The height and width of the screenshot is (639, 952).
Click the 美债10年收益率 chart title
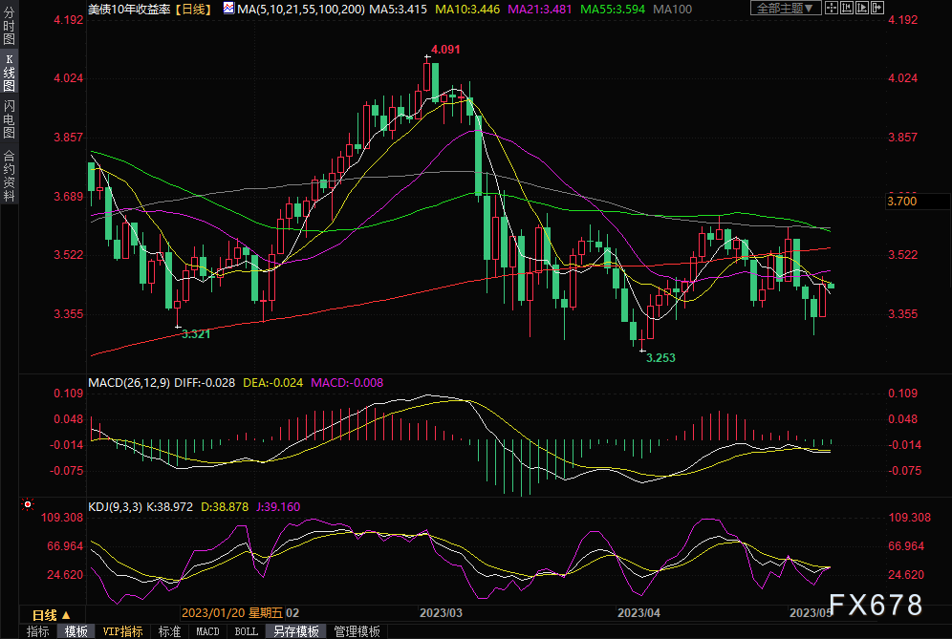click(x=129, y=10)
